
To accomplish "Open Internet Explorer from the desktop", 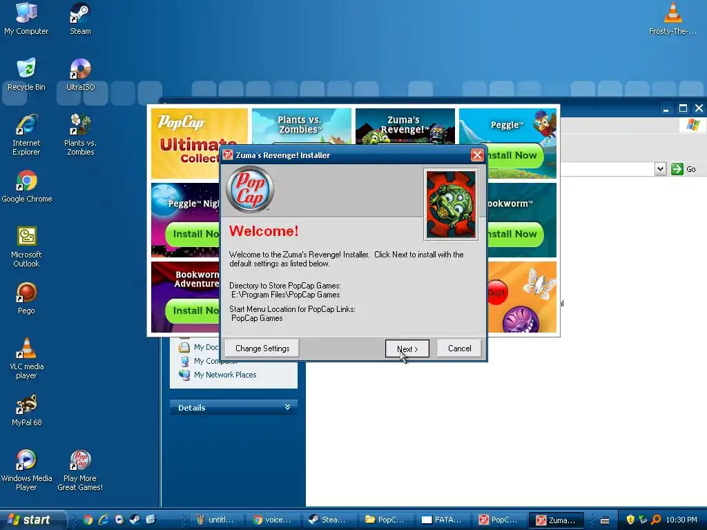I will point(26,135).
